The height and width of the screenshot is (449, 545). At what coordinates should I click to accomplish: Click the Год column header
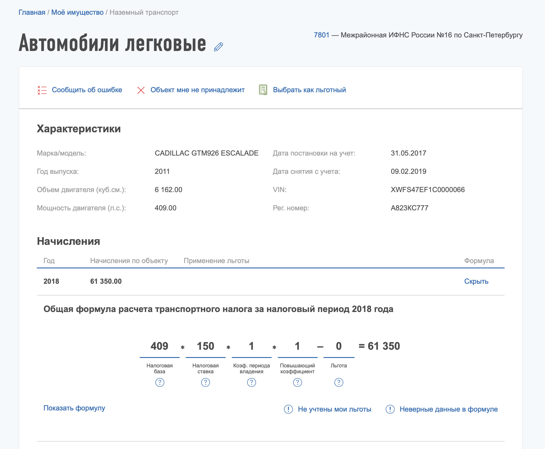pos(49,261)
